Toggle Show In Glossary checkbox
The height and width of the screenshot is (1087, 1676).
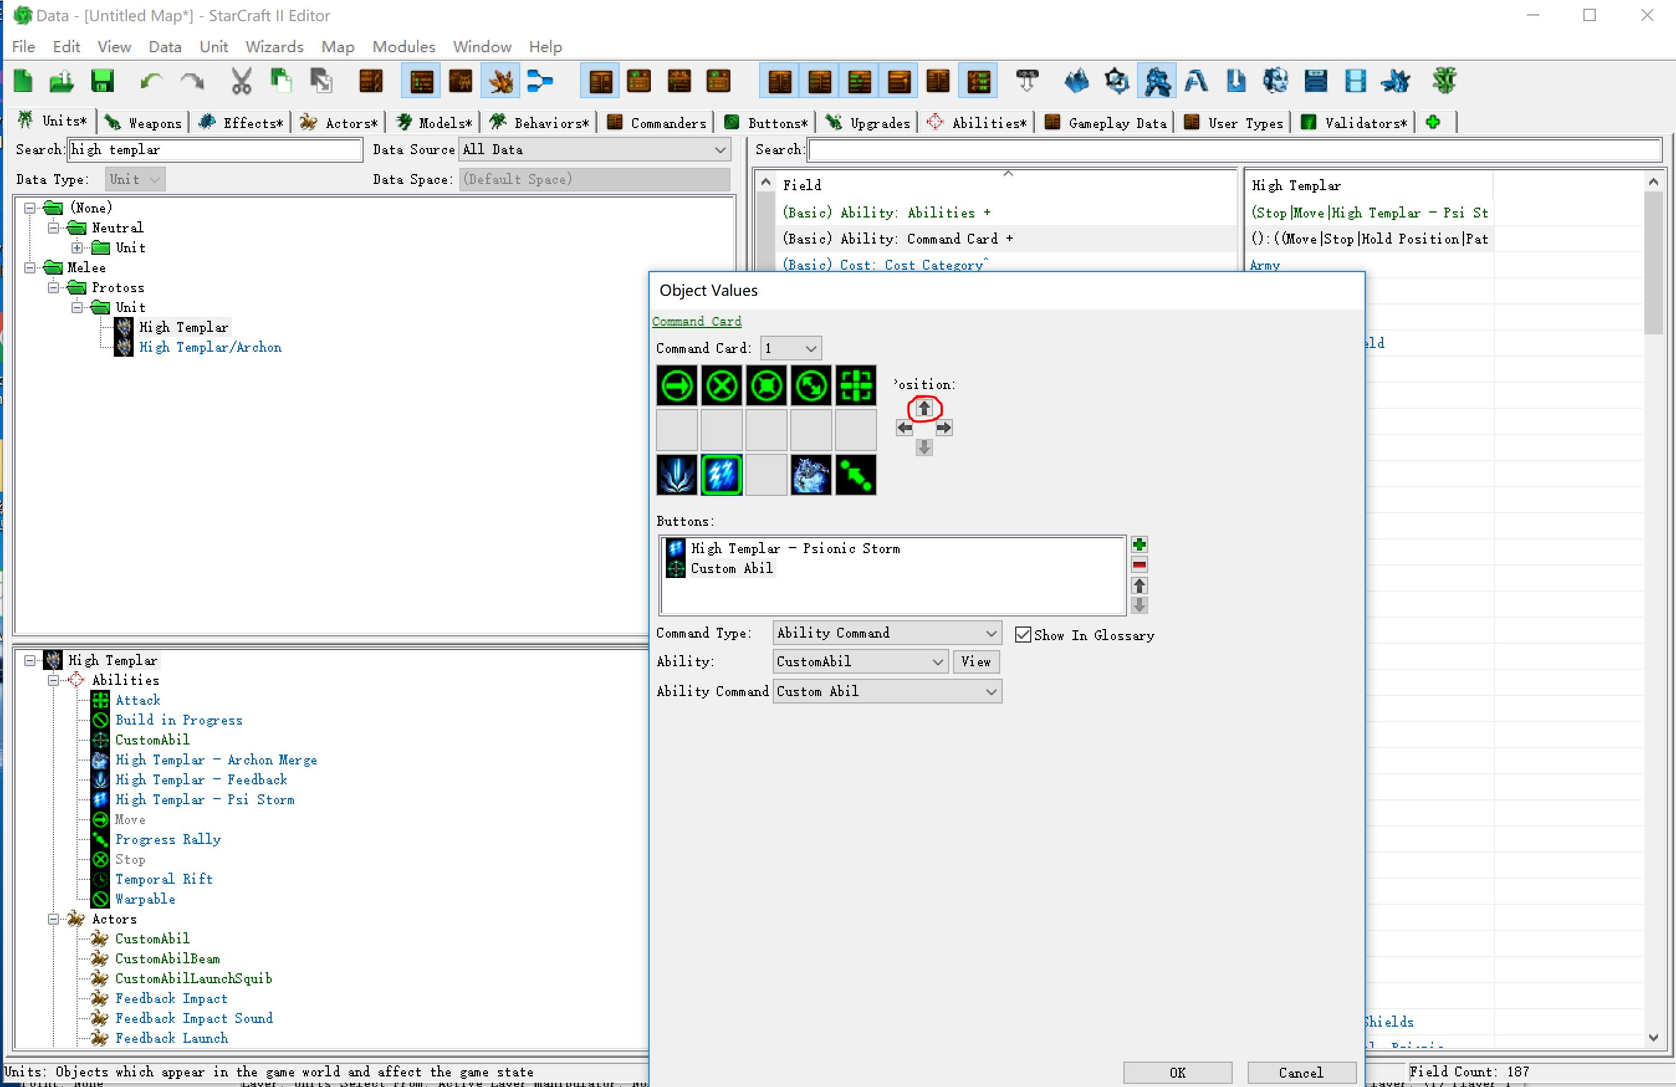[x=1023, y=635]
